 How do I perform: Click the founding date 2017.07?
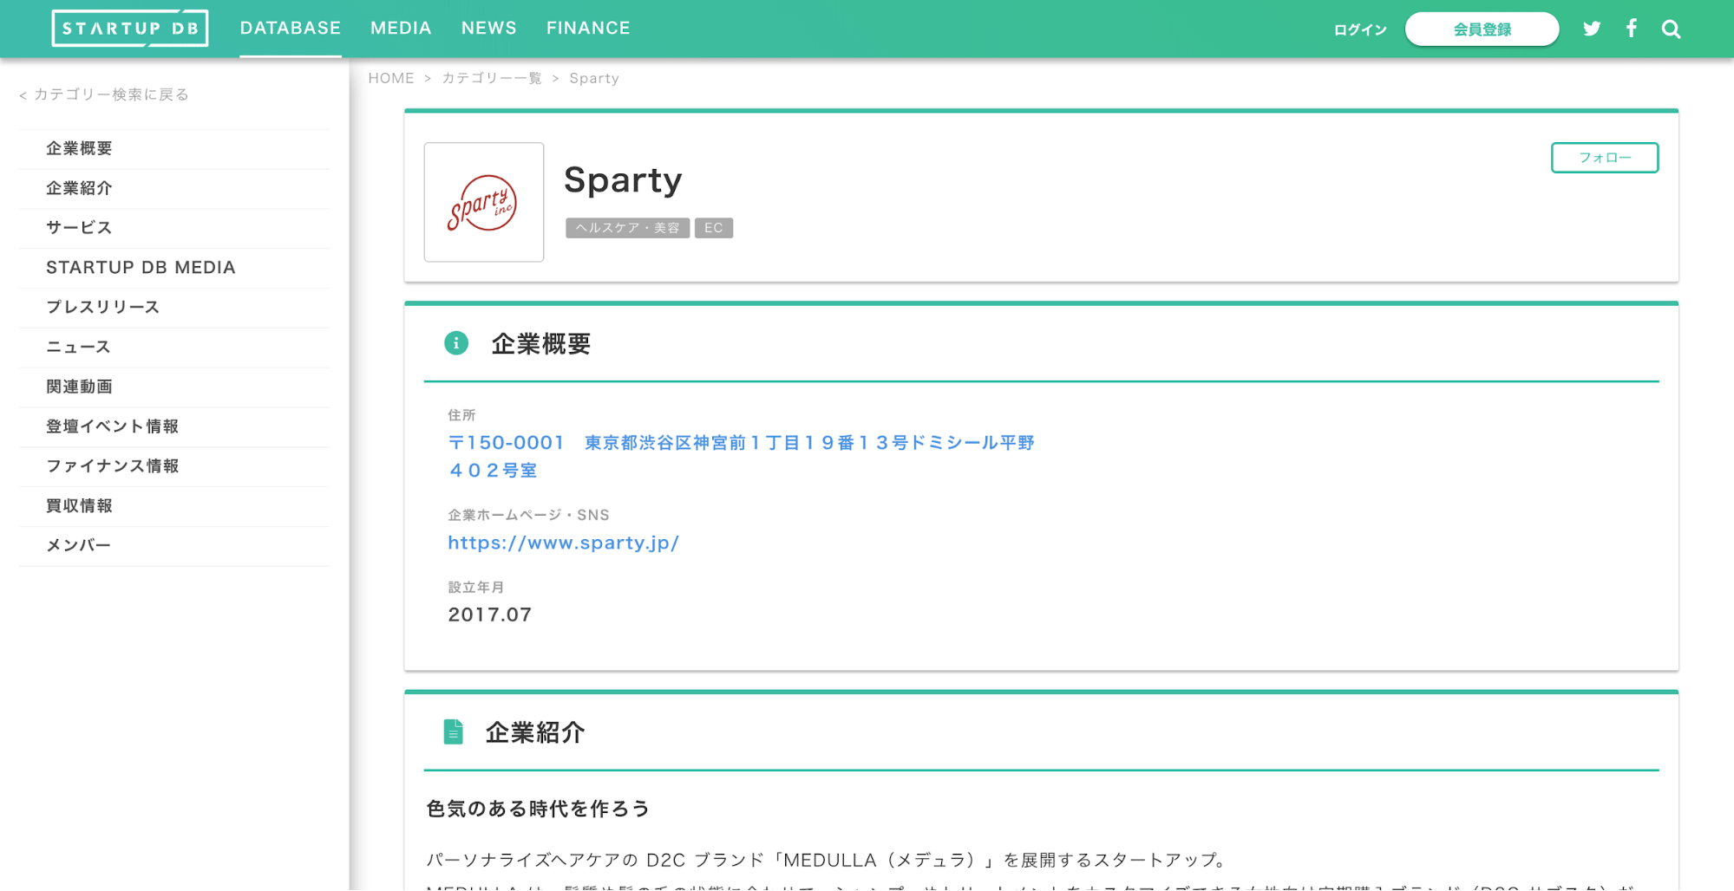point(490,615)
